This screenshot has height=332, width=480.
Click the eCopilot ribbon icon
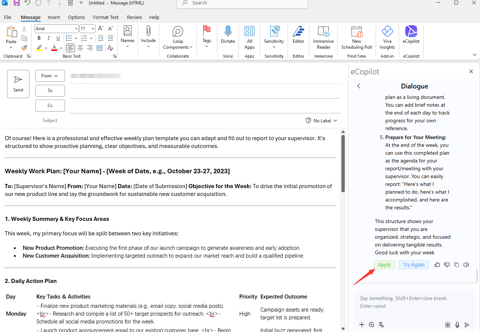tap(411, 35)
